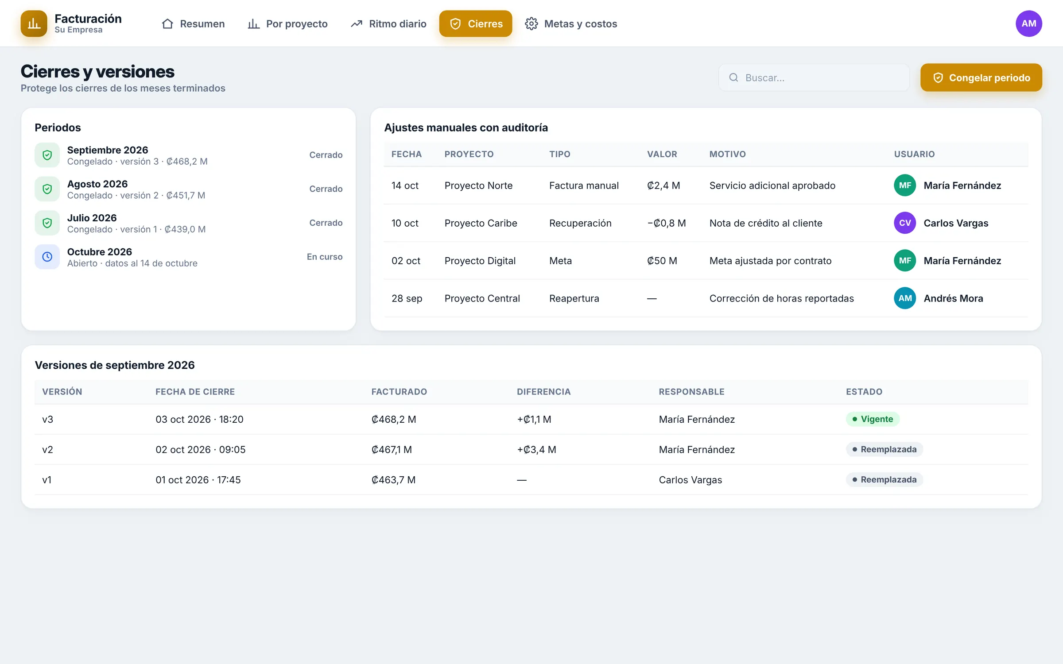Click Reemplazada badge in v1 row
Image resolution: width=1063 pixels, height=664 pixels.
click(884, 479)
